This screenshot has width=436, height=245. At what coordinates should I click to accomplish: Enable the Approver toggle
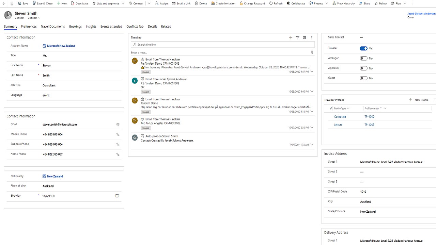click(364, 68)
